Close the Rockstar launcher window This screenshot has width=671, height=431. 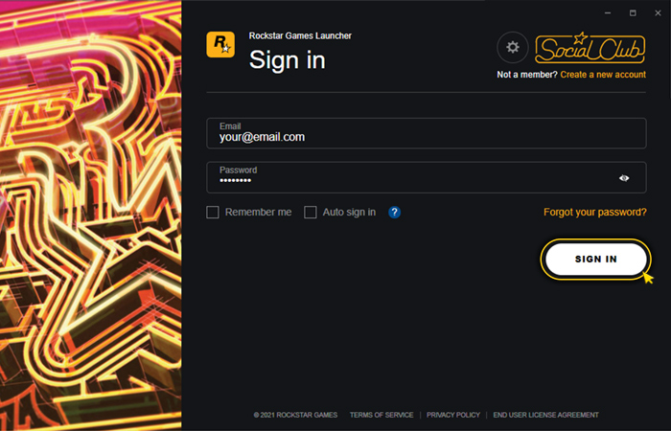pos(658,12)
